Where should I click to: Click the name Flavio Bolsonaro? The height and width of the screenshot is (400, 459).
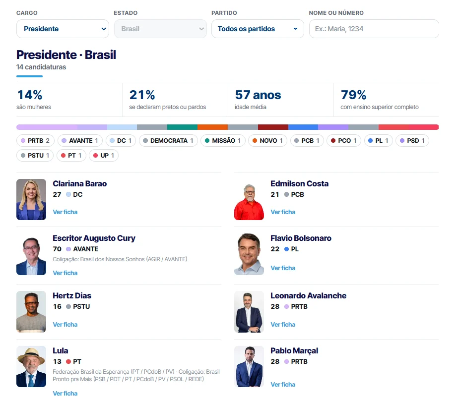coord(301,238)
